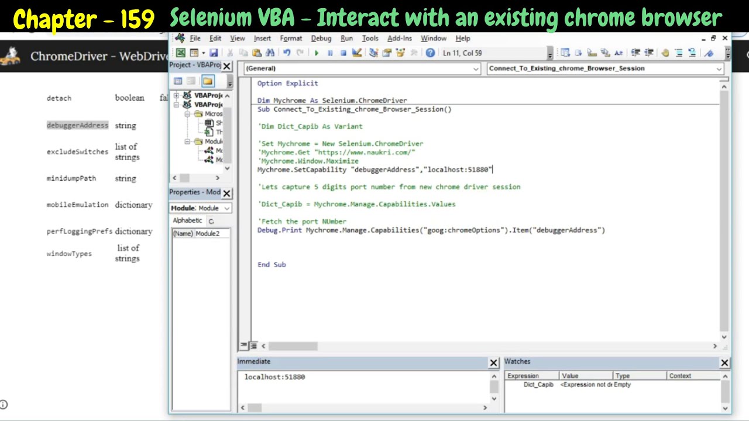Save the VBA project
749x421 pixels.
(214, 53)
